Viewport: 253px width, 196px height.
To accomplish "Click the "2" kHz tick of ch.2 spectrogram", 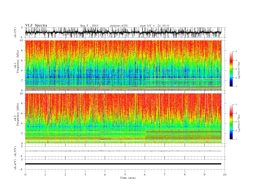I will coord(22,134).
